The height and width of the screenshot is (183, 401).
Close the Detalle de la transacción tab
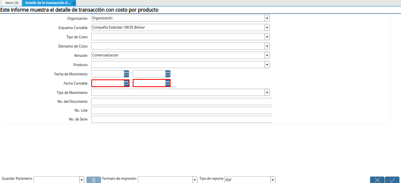tap(74, 3)
